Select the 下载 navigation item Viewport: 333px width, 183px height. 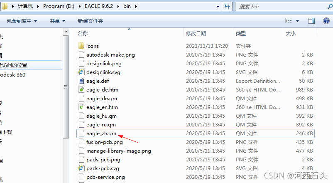(x=6, y=132)
